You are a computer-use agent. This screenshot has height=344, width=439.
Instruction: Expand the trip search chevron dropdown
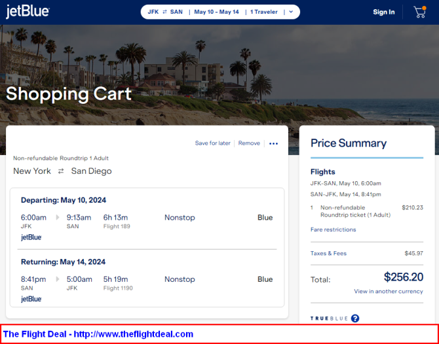[291, 12]
